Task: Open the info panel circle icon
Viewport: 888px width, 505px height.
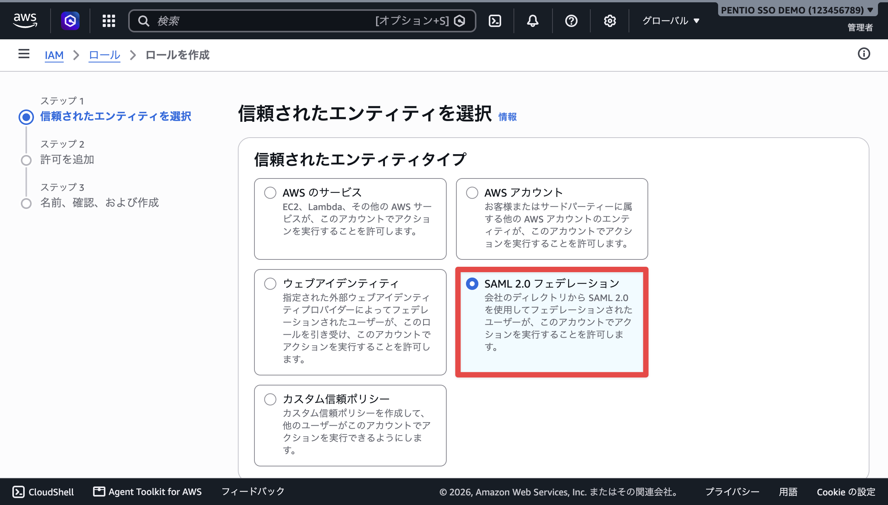Action: click(x=864, y=54)
